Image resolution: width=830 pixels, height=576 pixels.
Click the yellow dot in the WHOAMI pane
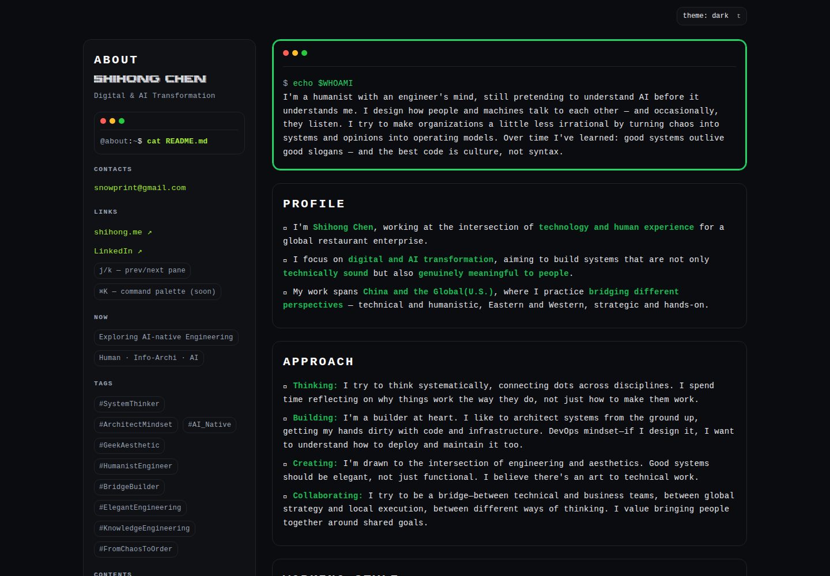click(295, 53)
